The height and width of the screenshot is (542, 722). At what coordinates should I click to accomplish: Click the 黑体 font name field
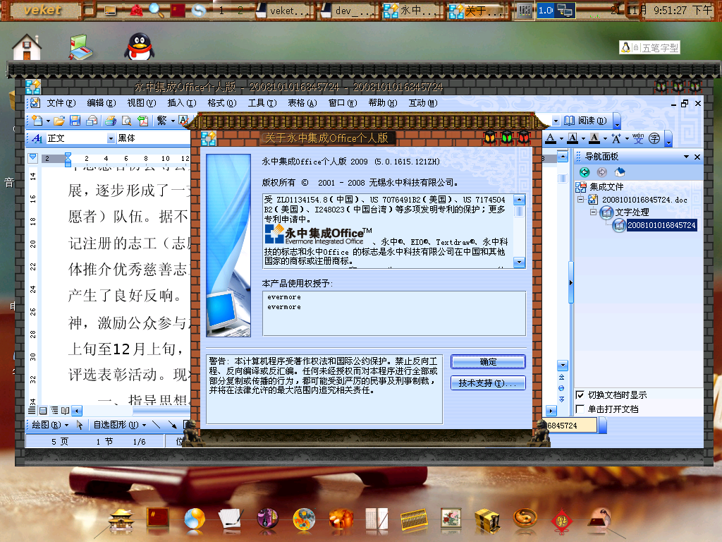pos(153,138)
